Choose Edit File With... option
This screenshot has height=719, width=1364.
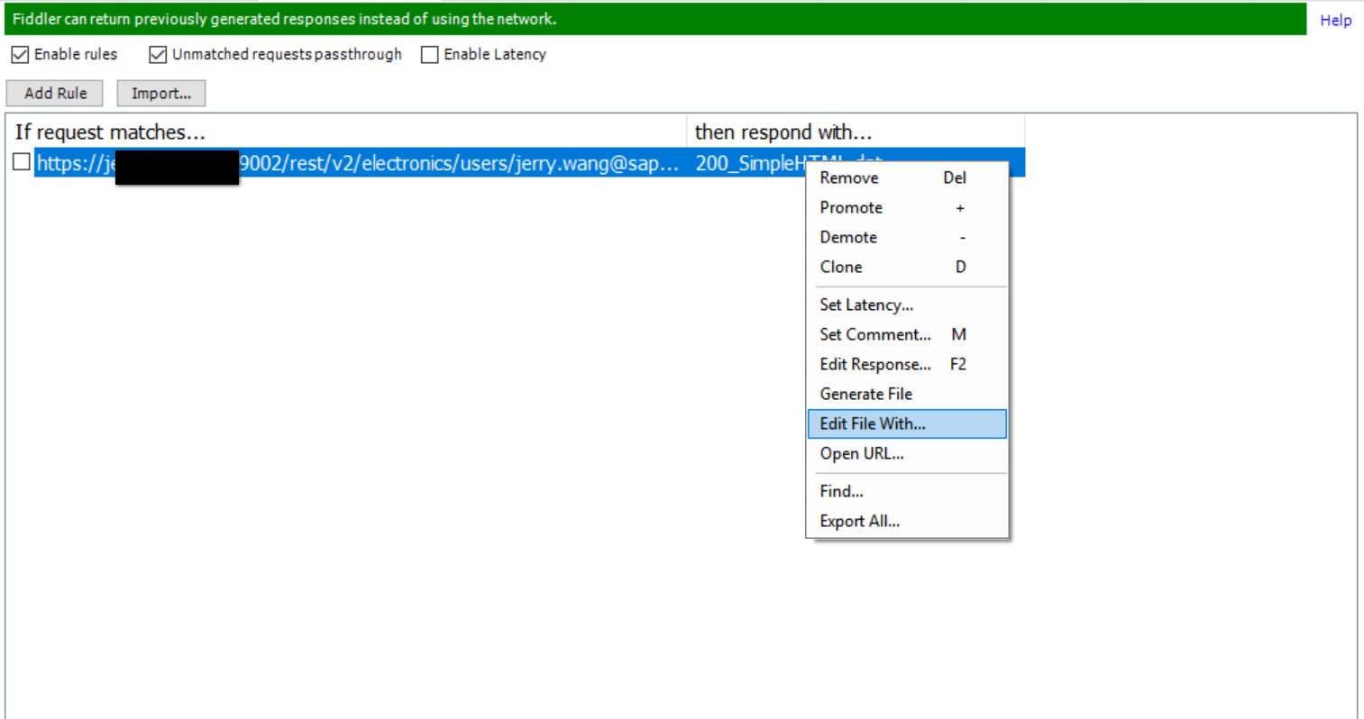click(x=907, y=423)
